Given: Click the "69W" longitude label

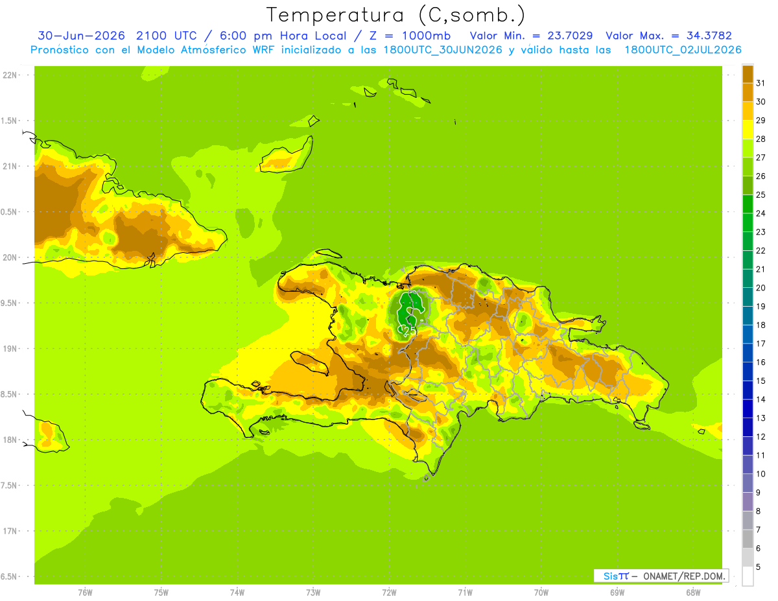Looking at the screenshot, I should (x=617, y=593).
